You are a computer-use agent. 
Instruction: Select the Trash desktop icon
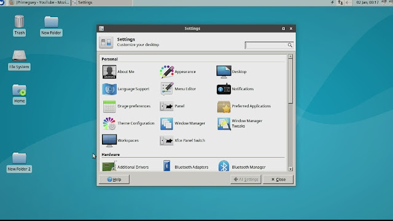[19, 25]
